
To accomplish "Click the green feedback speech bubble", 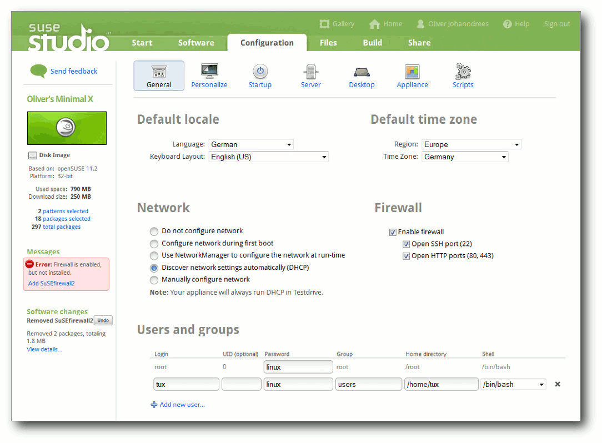I will tap(38, 71).
